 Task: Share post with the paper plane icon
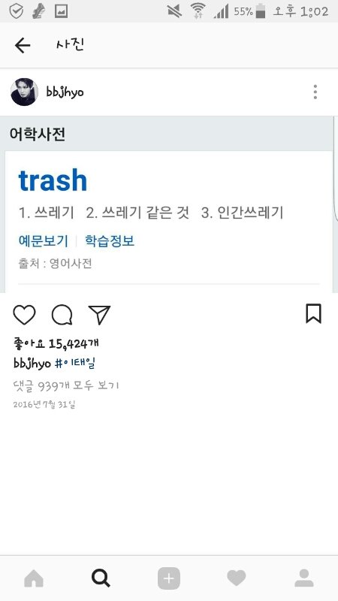(99, 315)
